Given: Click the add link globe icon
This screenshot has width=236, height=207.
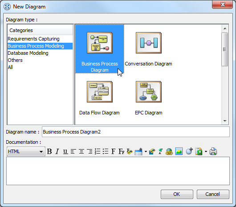Looking at the screenshot, I should [169, 151].
